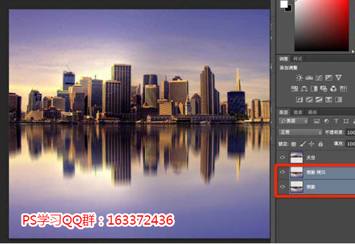Click the 天空 layer name

tap(311, 158)
